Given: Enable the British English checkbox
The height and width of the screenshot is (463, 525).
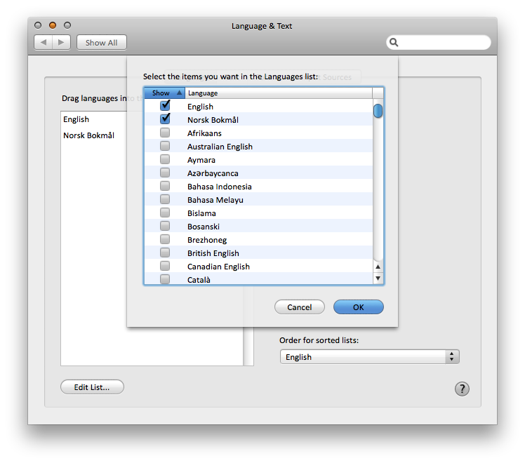Looking at the screenshot, I should 165,253.
